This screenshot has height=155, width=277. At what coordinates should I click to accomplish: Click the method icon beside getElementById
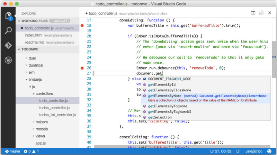[x=144, y=84]
